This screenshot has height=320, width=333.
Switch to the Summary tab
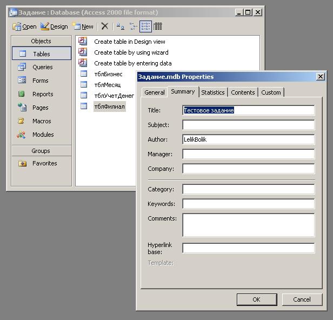click(x=183, y=91)
